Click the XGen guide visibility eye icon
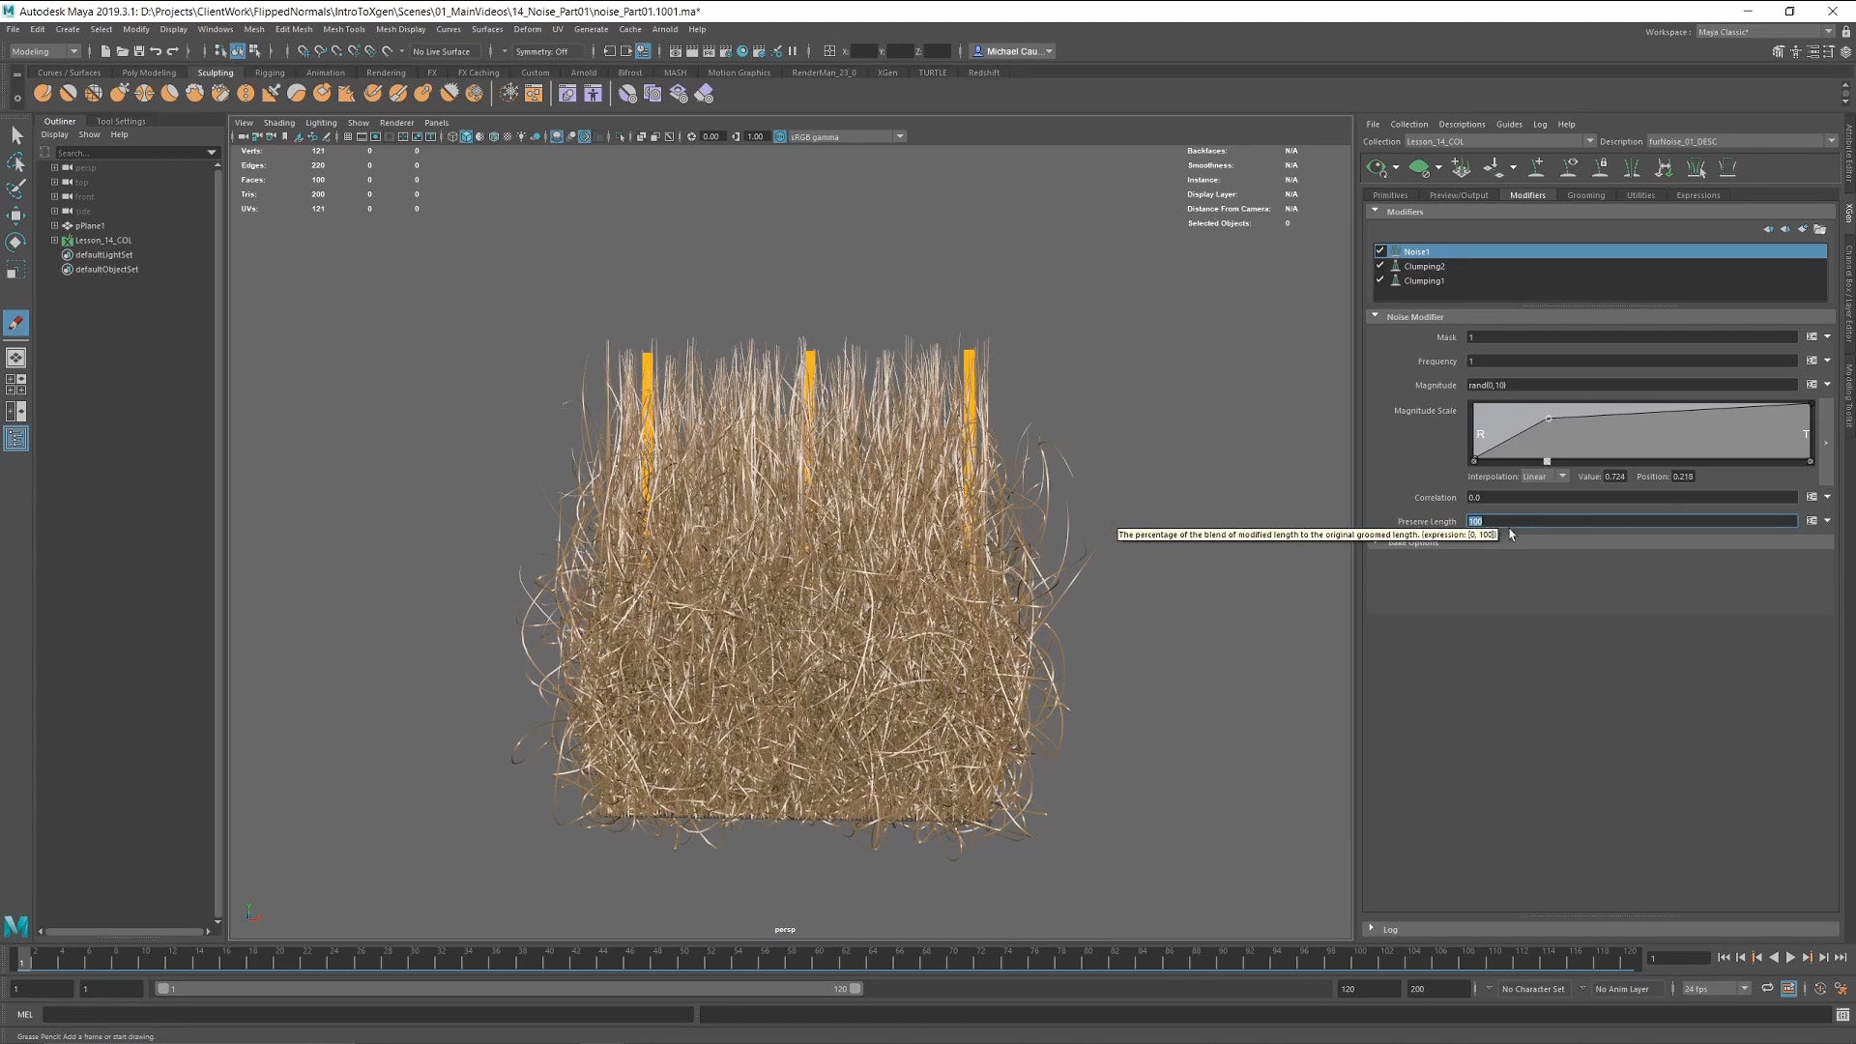Viewport: 1856px width, 1044px height. [1569, 168]
